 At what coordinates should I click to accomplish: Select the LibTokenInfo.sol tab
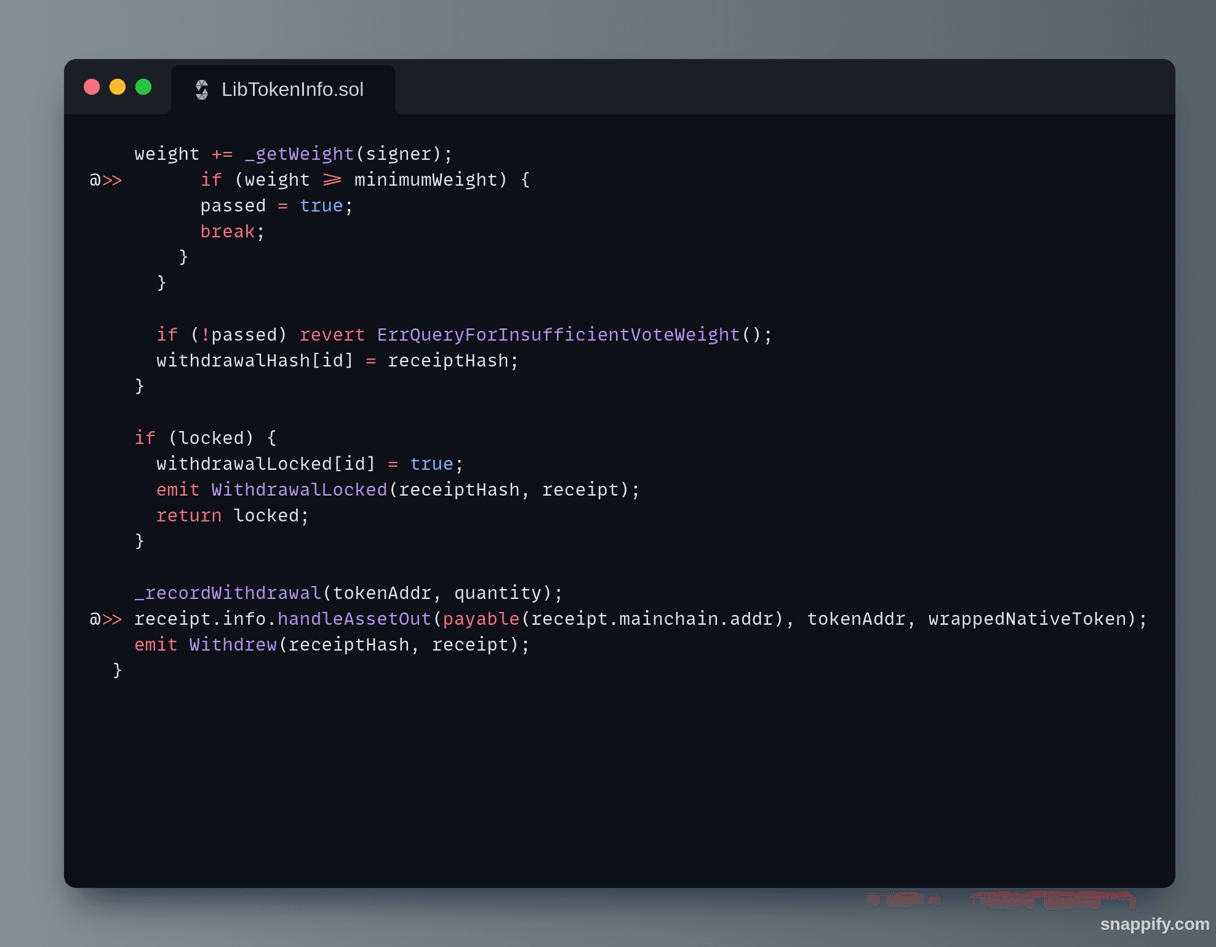coord(292,90)
